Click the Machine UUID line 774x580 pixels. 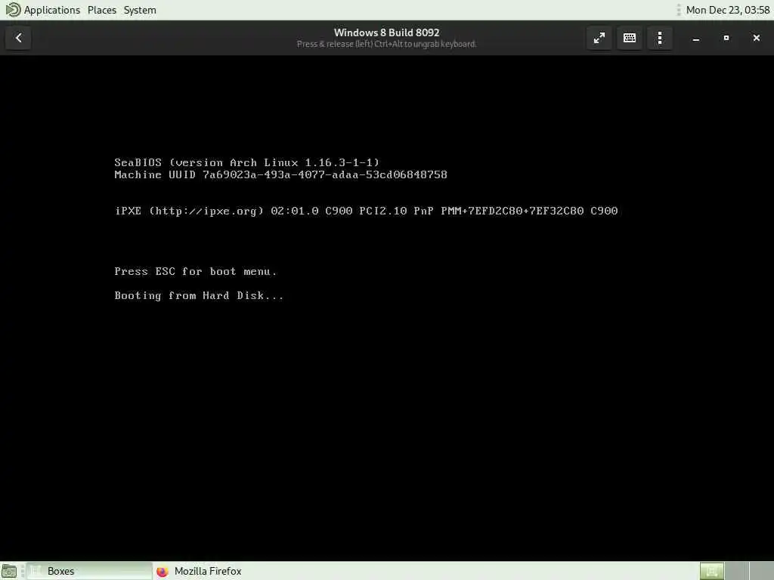pos(280,174)
